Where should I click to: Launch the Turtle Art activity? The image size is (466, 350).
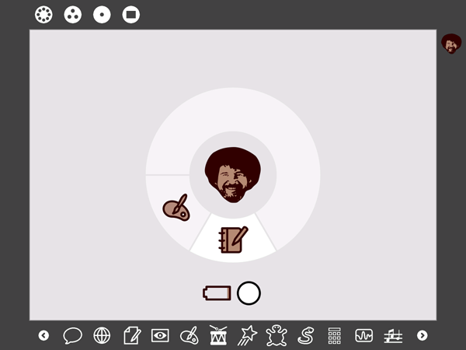tap(276, 335)
